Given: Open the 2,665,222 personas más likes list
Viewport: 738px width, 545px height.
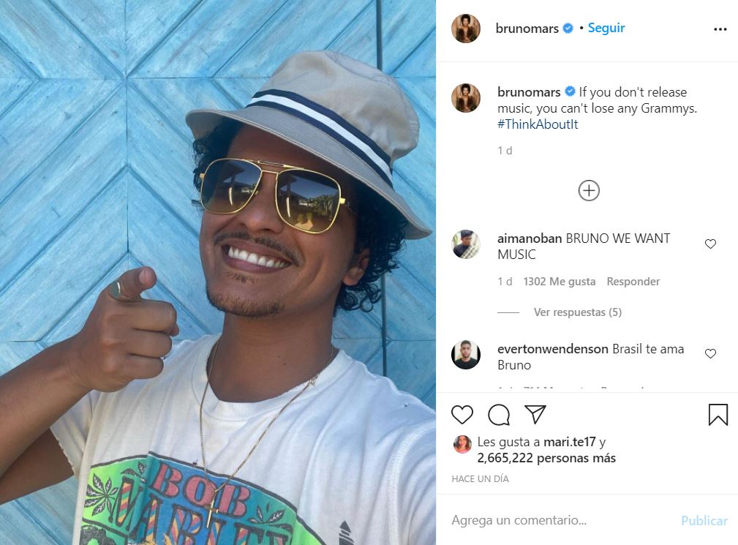Looking at the screenshot, I should tap(546, 458).
